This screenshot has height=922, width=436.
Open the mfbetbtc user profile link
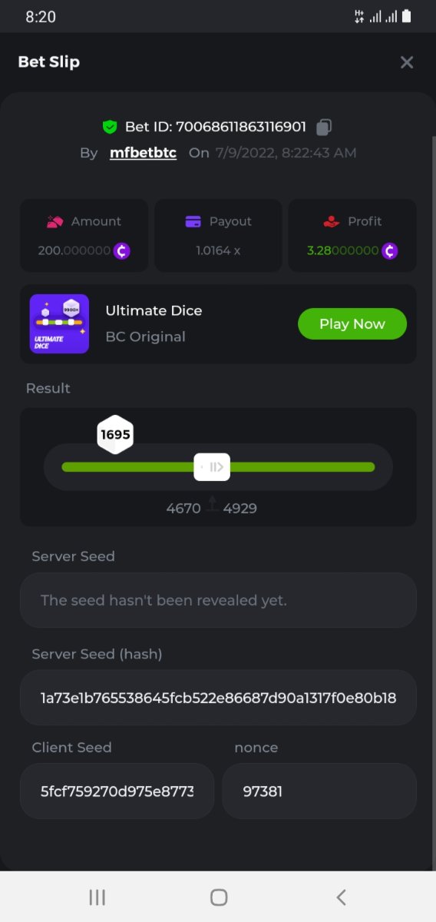(143, 153)
